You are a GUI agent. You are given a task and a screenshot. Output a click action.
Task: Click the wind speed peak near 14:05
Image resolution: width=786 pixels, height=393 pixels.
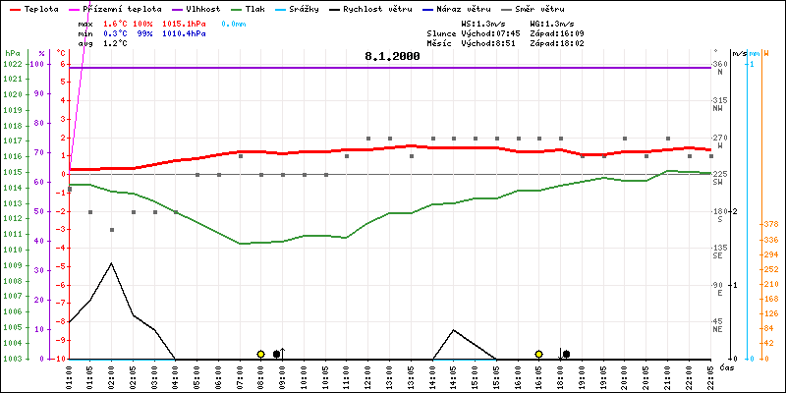point(453,330)
